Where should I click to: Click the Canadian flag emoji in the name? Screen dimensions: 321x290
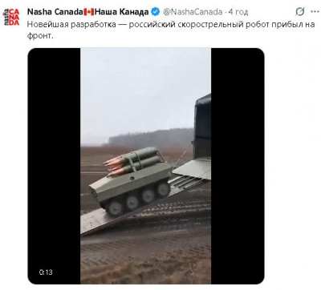coord(88,12)
